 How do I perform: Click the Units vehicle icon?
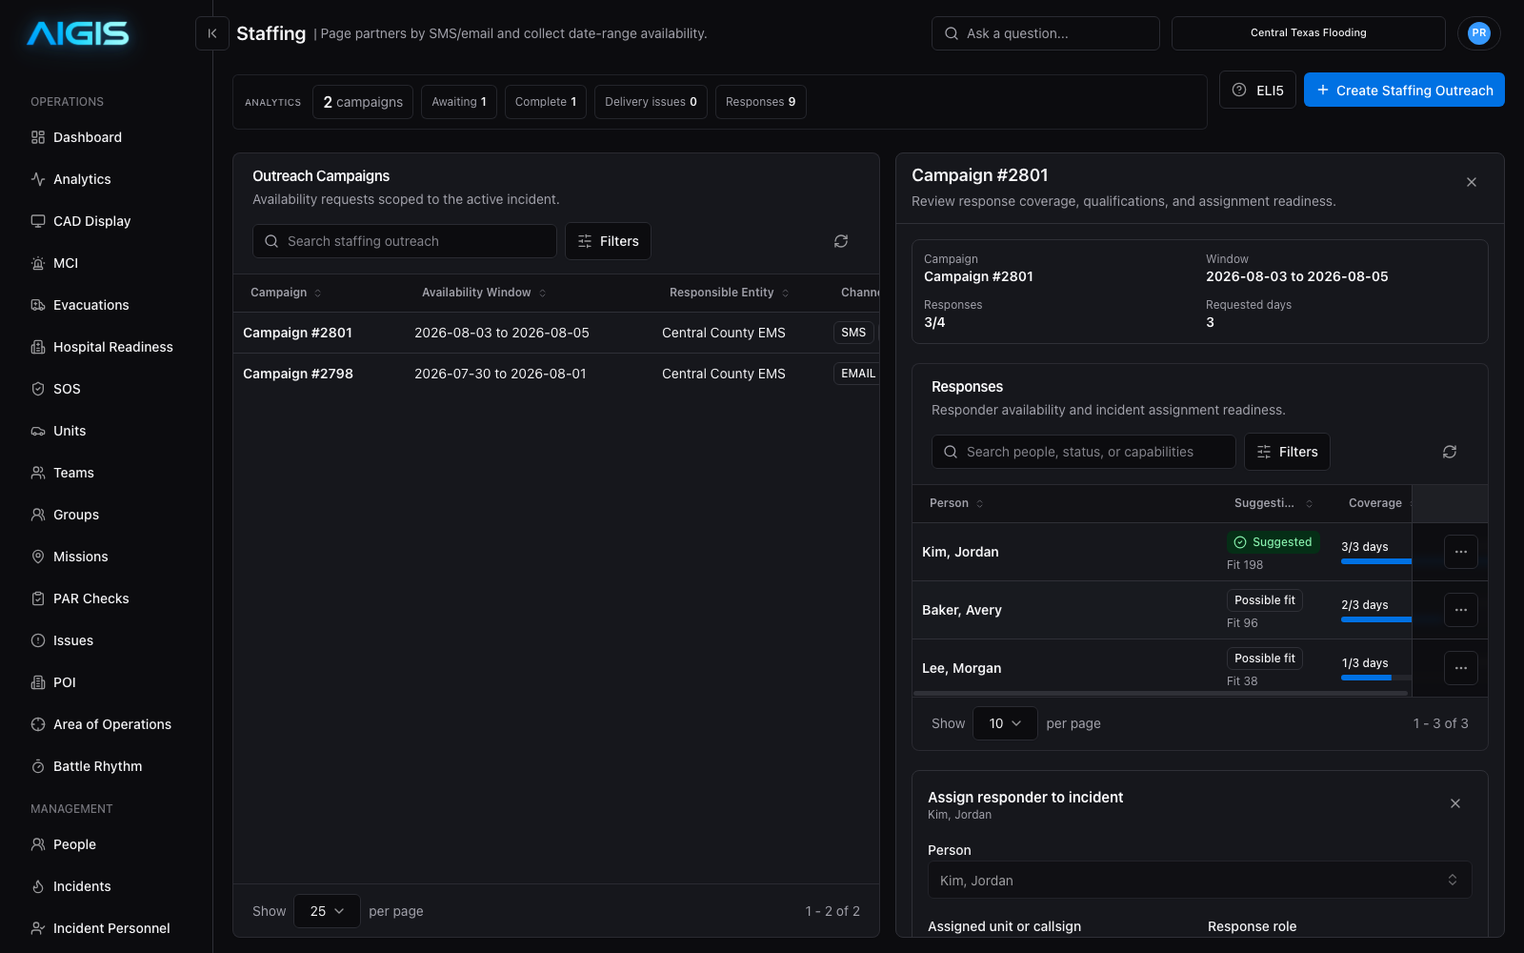pyautogui.click(x=38, y=431)
